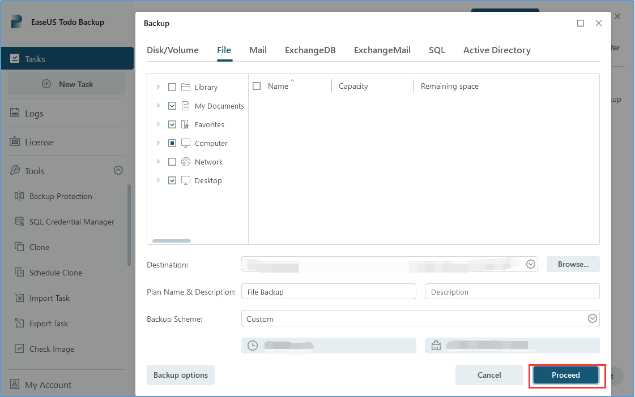
Task: Open My Account
Action: click(47, 385)
